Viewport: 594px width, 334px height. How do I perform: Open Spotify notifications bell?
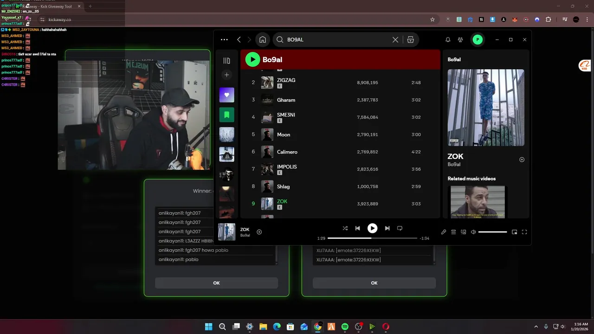pyautogui.click(x=448, y=39)
